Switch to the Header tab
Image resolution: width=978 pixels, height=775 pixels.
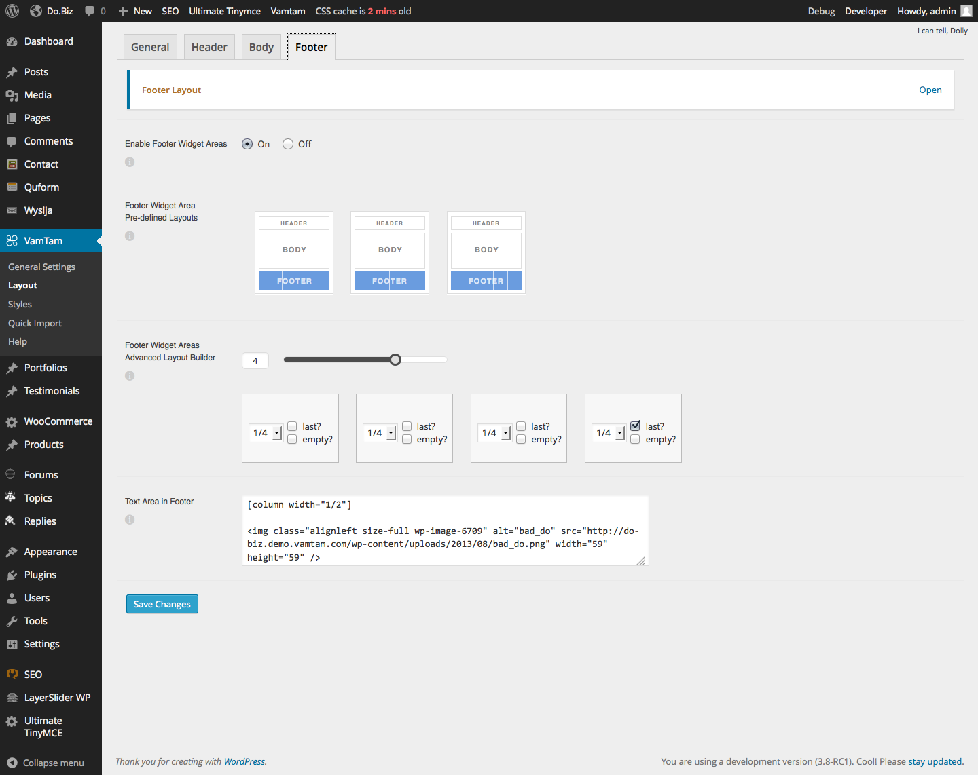click(209, 46)
